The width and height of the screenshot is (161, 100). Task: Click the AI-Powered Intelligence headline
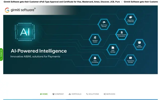[x=39, y=51]
